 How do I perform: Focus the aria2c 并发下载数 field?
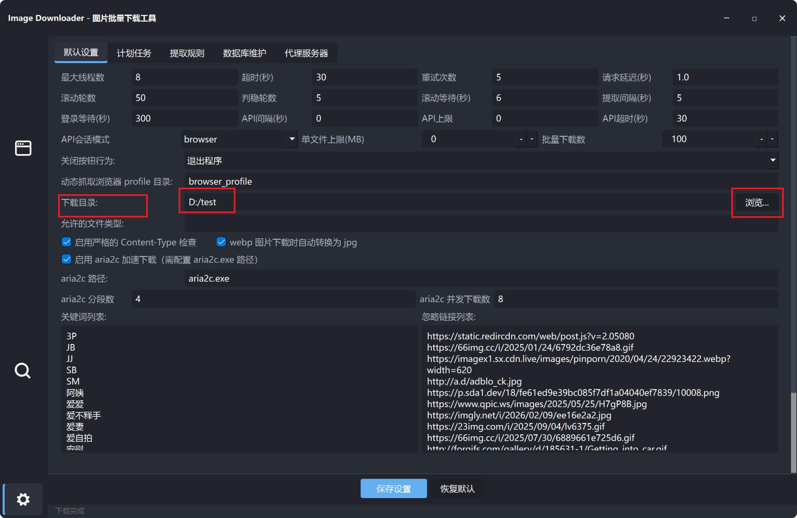tap(636, 299)
